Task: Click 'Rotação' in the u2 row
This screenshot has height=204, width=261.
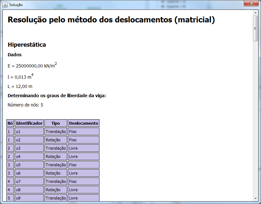Action: pyautogui.click(x=56, y=140)
